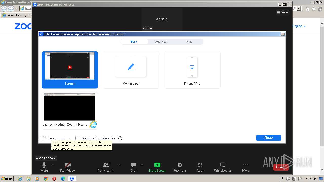This screenshot has width=324, height=182.
Task: Click the network tray icon
Action: click(294, 179)
